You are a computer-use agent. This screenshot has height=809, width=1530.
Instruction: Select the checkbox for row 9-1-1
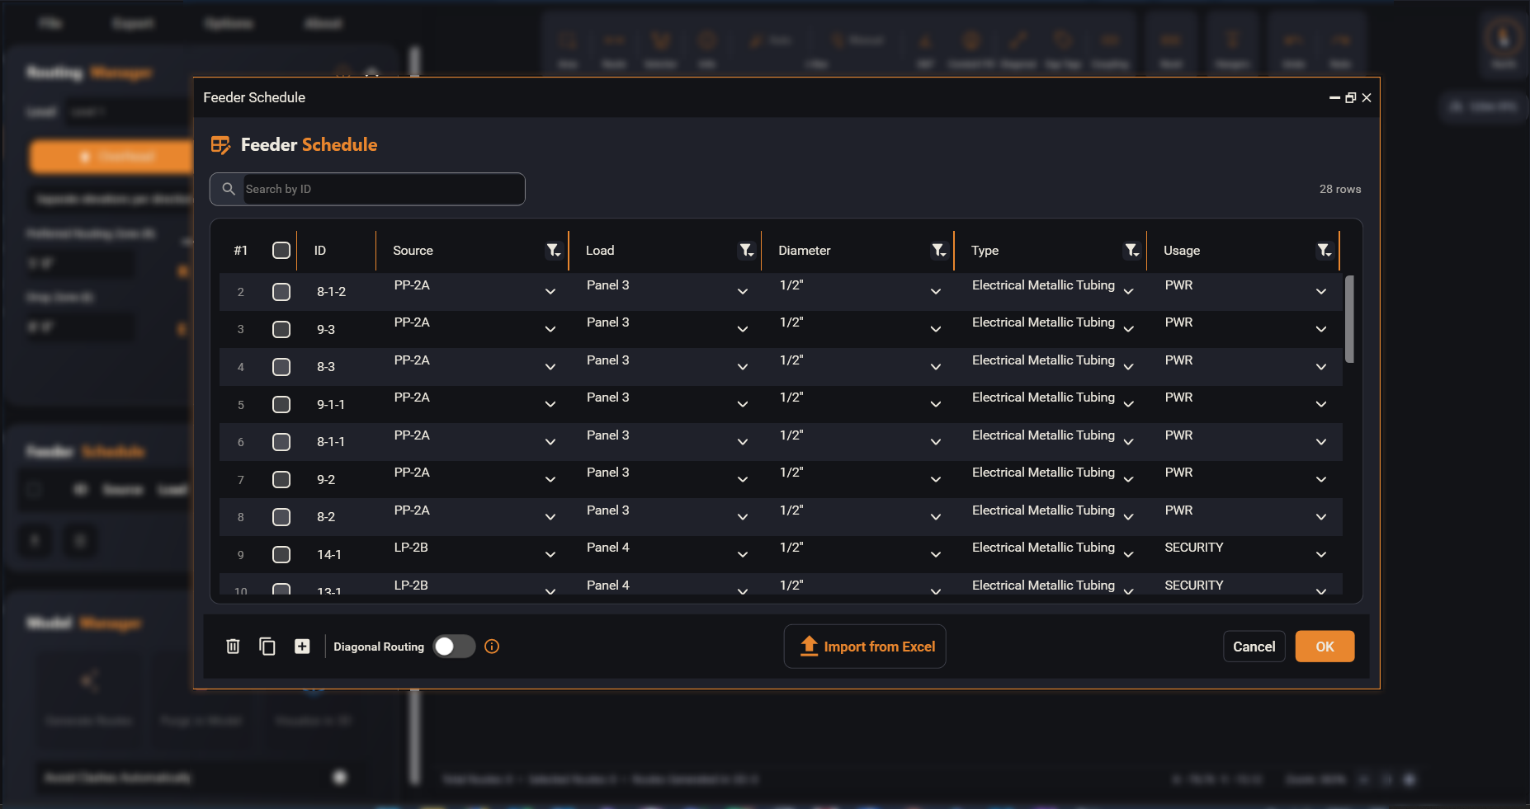(x=281, y=404)
